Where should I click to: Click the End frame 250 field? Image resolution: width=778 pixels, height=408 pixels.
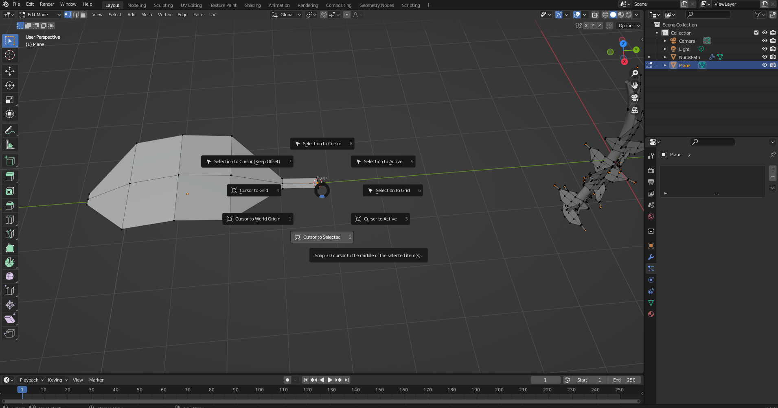[x=624, y=380]
